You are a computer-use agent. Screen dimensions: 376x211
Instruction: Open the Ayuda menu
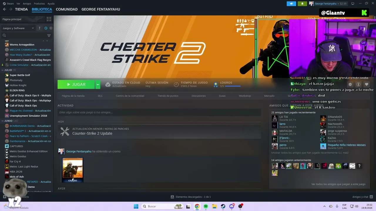pyautogui.click(x=51, y=4)
